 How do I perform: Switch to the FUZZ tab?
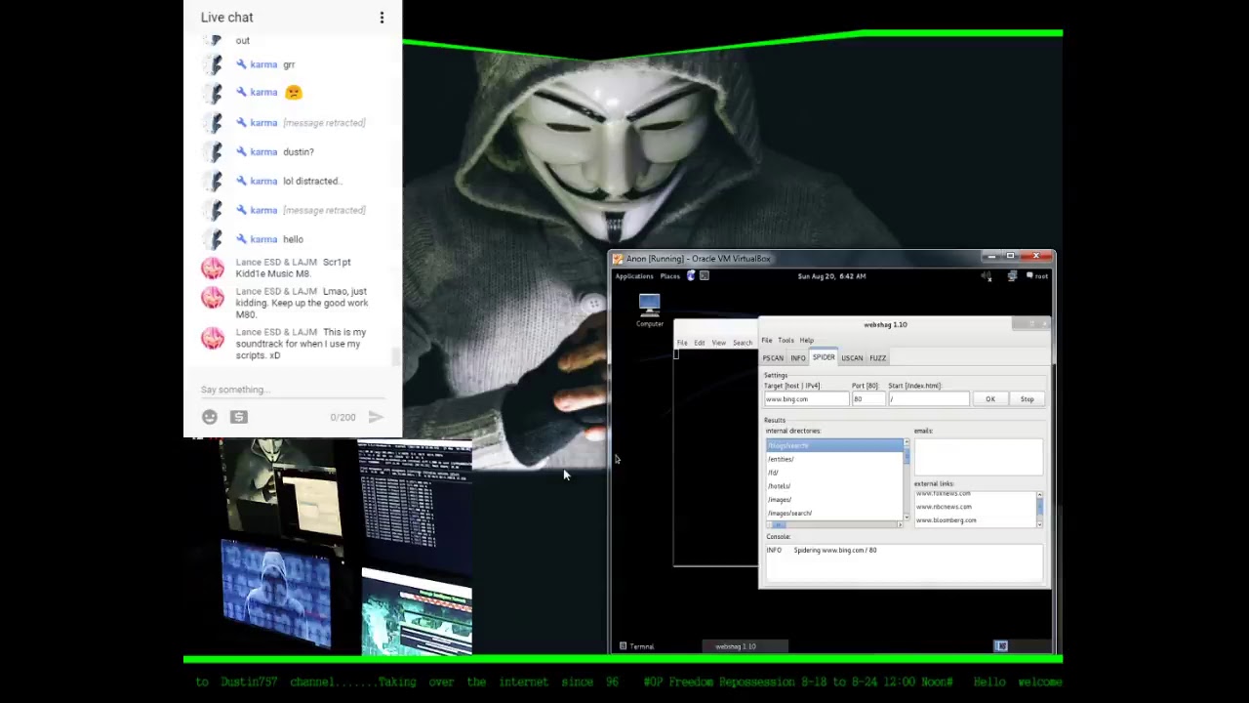coord(878,358)
